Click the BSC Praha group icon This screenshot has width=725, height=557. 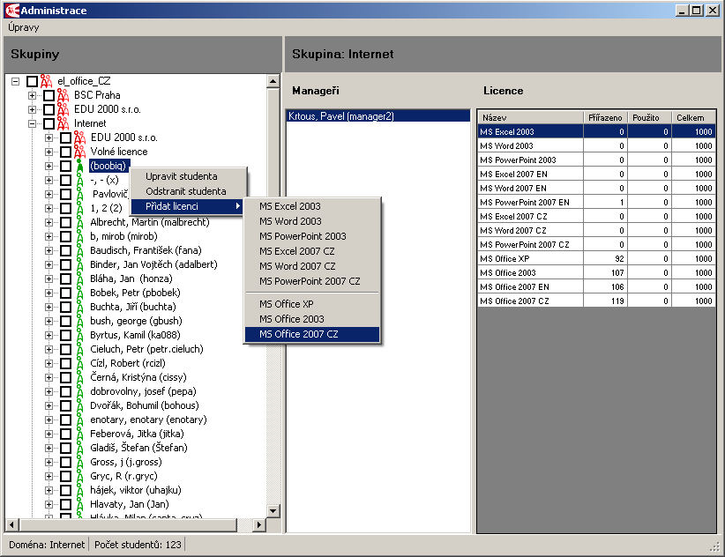63,95
